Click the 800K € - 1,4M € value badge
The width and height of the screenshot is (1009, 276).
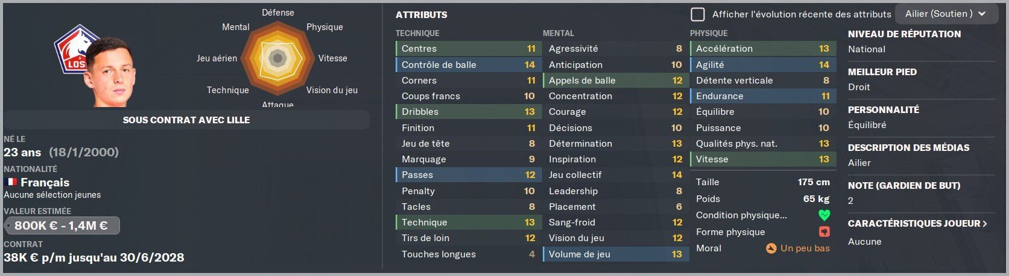pyautogui.click(x=62, y=226)
